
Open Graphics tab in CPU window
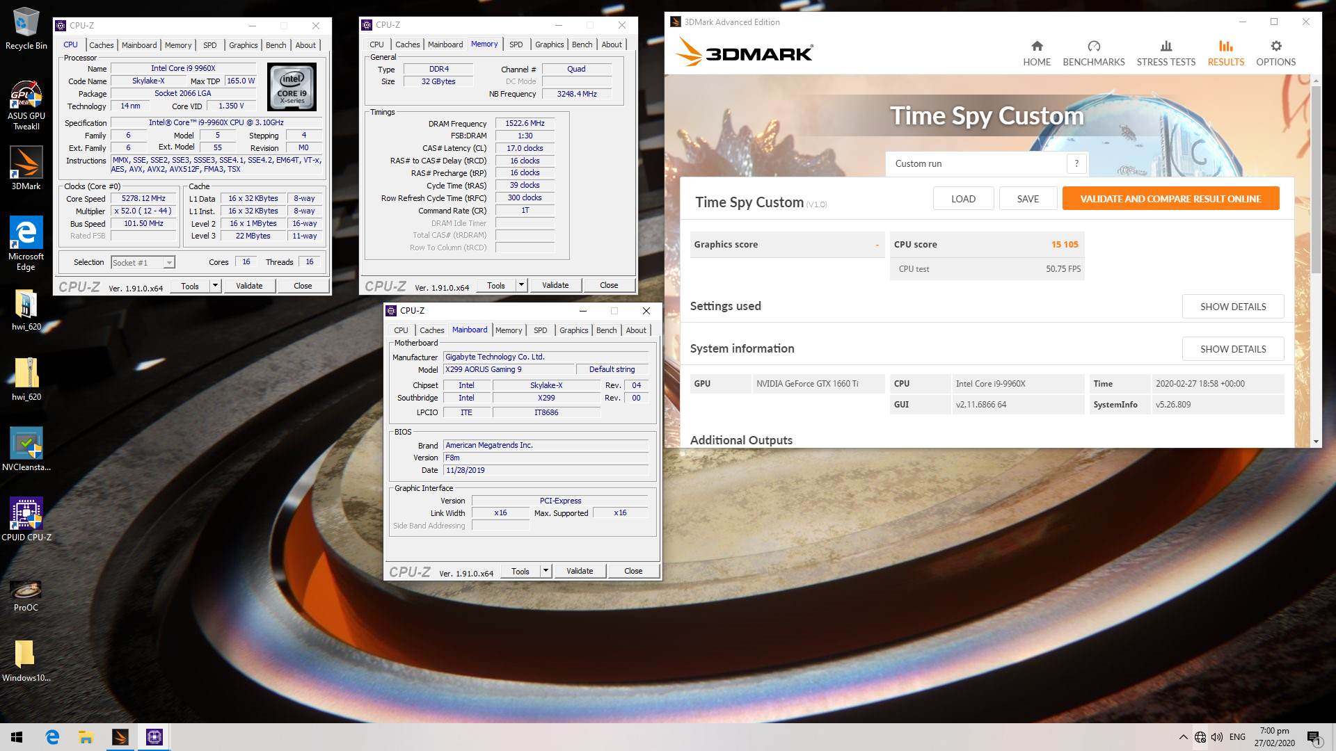coord(243,45)
